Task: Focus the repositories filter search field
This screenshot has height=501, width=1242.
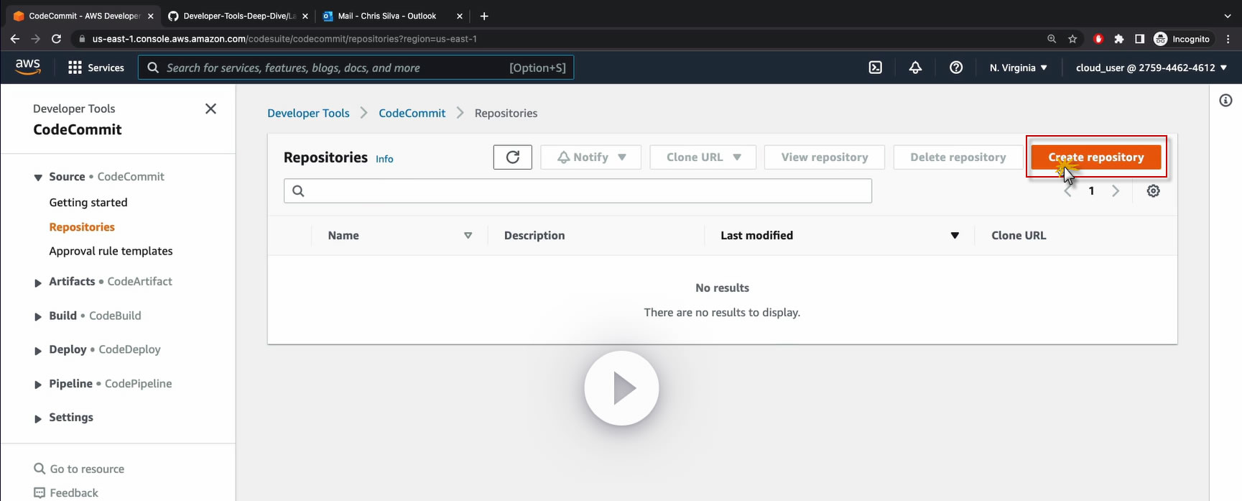Action: tap(578, 190)
